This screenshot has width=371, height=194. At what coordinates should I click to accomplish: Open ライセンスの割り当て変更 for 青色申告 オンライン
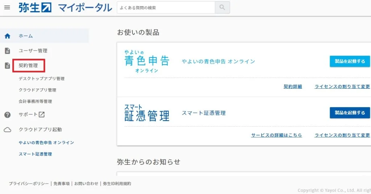(x=342, y=87)
